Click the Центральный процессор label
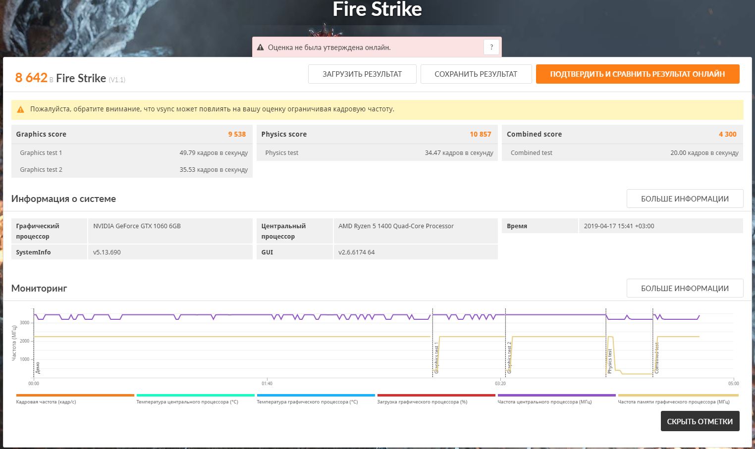Image resolution: width=755 pixels, height=449 pixels. point(283,231)
